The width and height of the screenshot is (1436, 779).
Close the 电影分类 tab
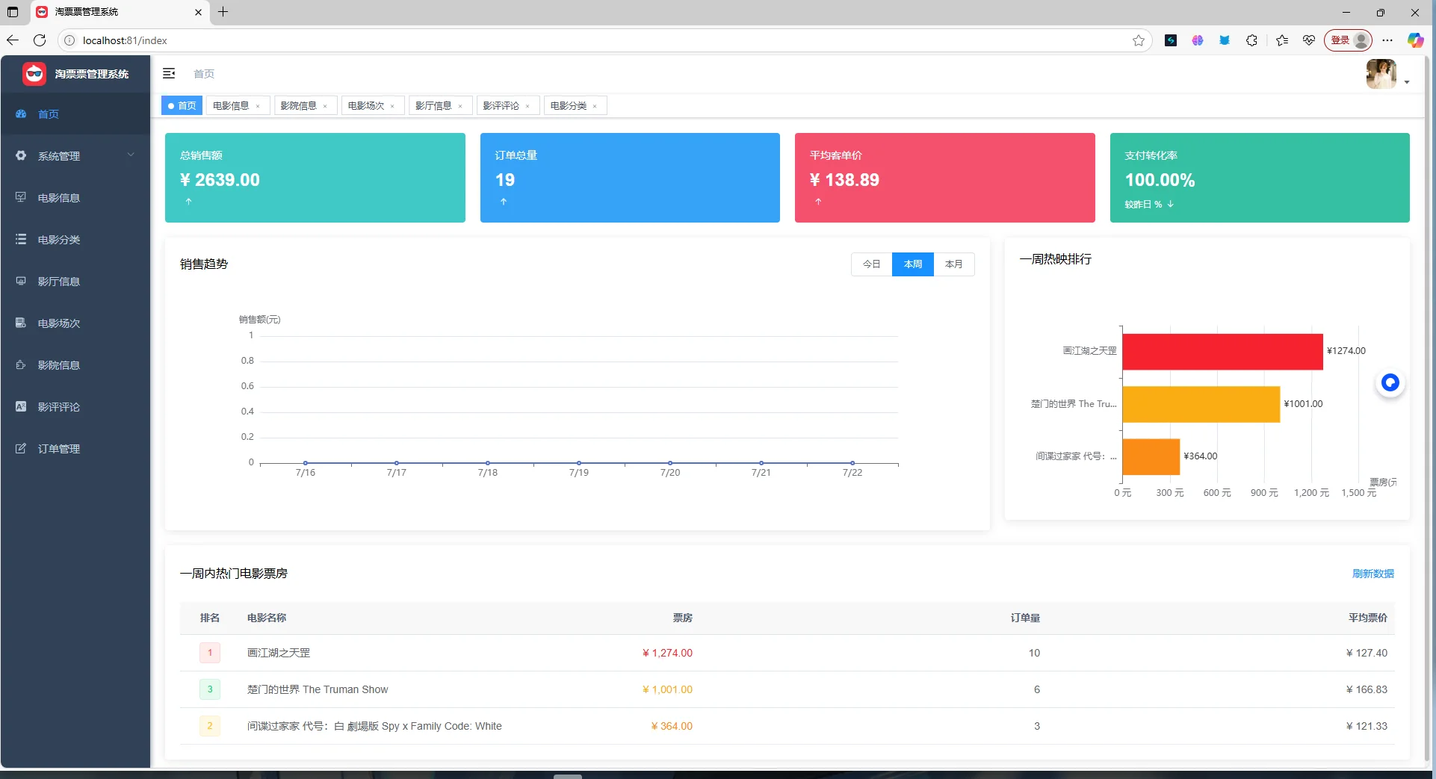click(x=595, y=106)
